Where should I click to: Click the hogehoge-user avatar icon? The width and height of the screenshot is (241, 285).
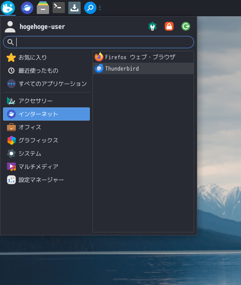[x=10, y=27]
